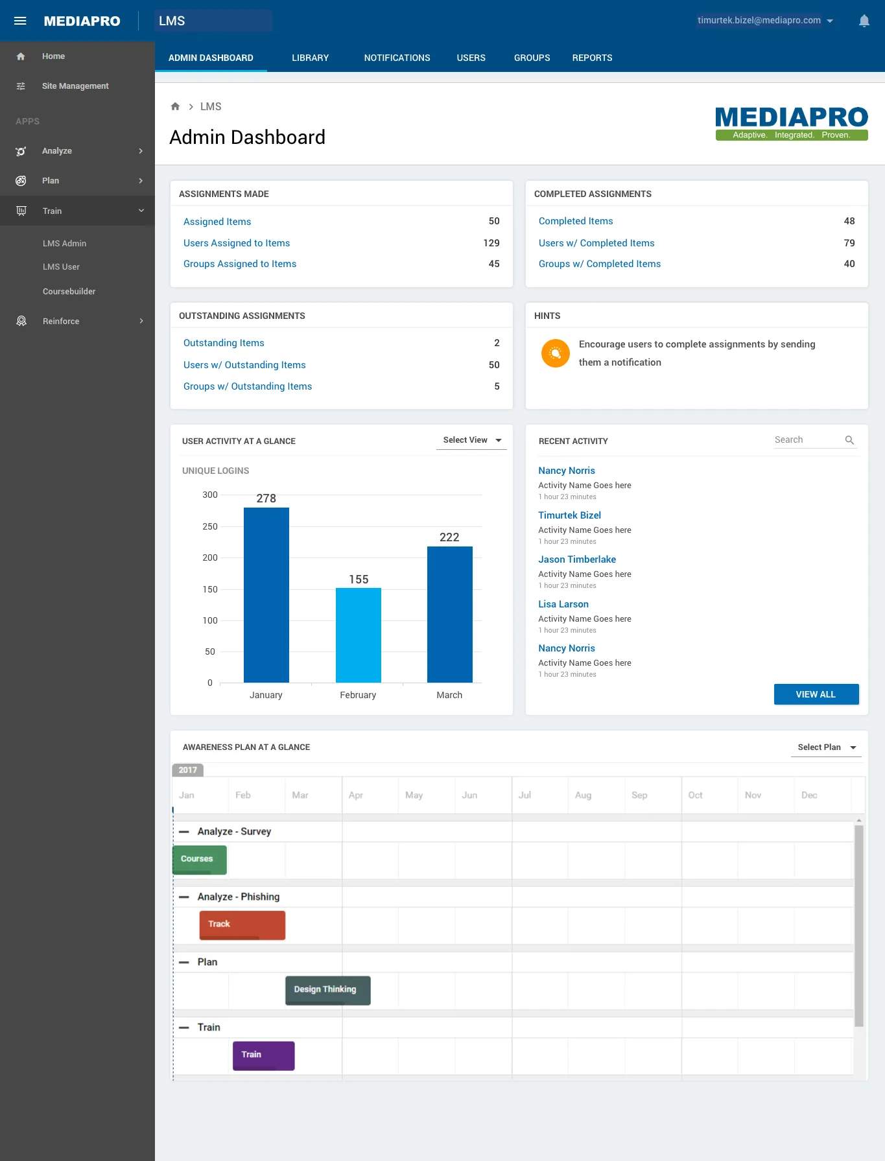Click the LMS app title in header

pyautogui.click(x=172, y=21)
